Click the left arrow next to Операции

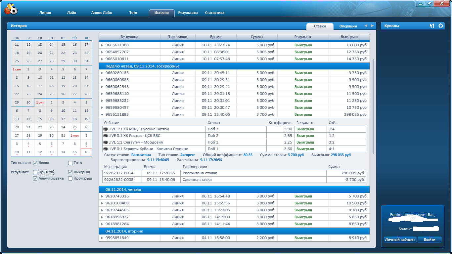[366, 26]
